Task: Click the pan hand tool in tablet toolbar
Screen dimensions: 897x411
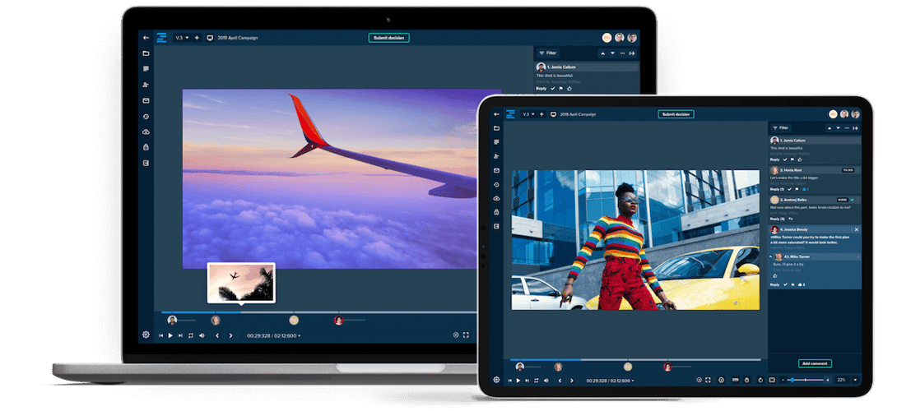Action: point(747,380)
